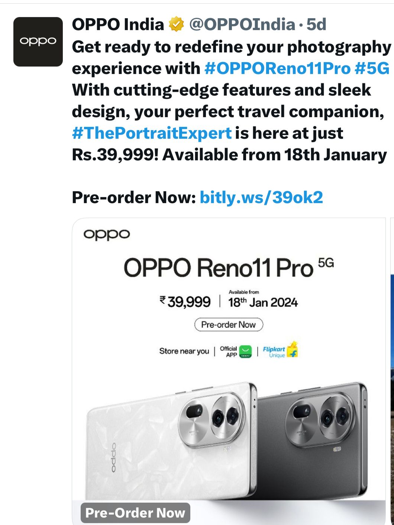Click the ₹39,999 price in the ad

[185, 301]
